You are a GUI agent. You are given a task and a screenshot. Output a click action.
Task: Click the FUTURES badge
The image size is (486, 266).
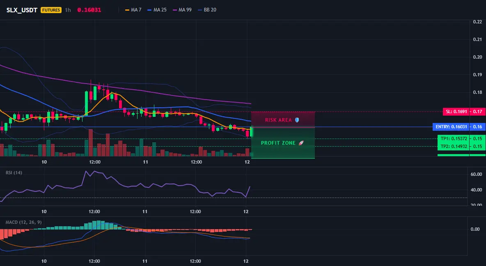(x=51, y=10)
